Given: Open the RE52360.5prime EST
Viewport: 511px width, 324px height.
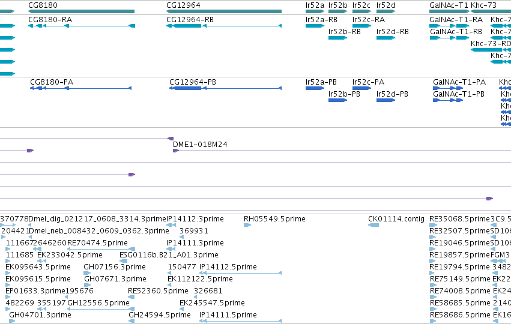Looking at the screenshot, I should tap(132, 297).
